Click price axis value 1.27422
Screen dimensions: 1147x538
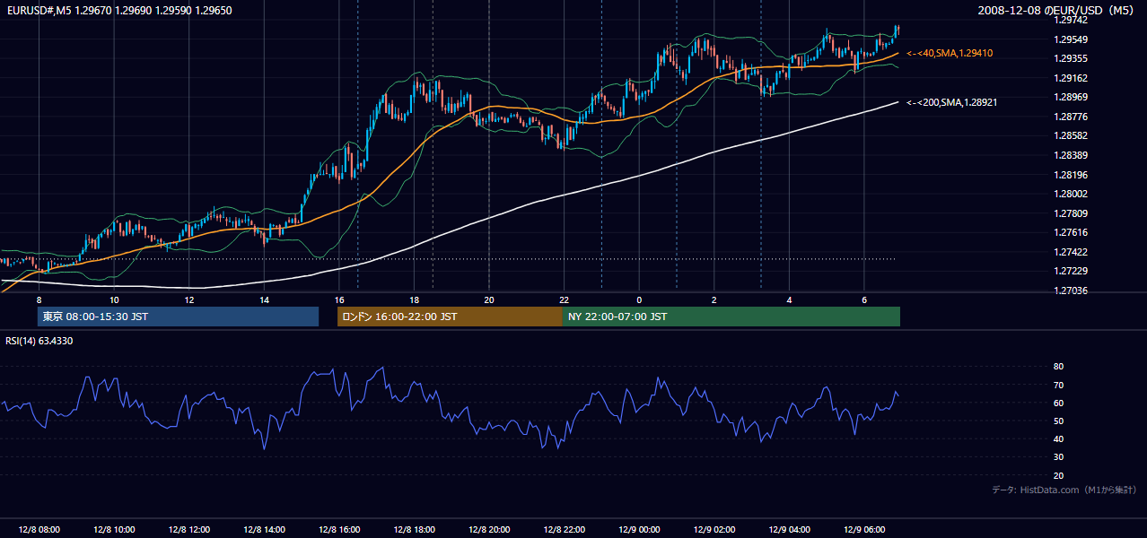1071,252
